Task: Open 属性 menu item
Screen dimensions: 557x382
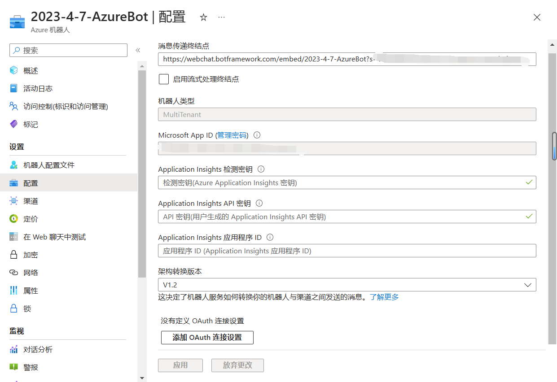Action: point(31,291)
